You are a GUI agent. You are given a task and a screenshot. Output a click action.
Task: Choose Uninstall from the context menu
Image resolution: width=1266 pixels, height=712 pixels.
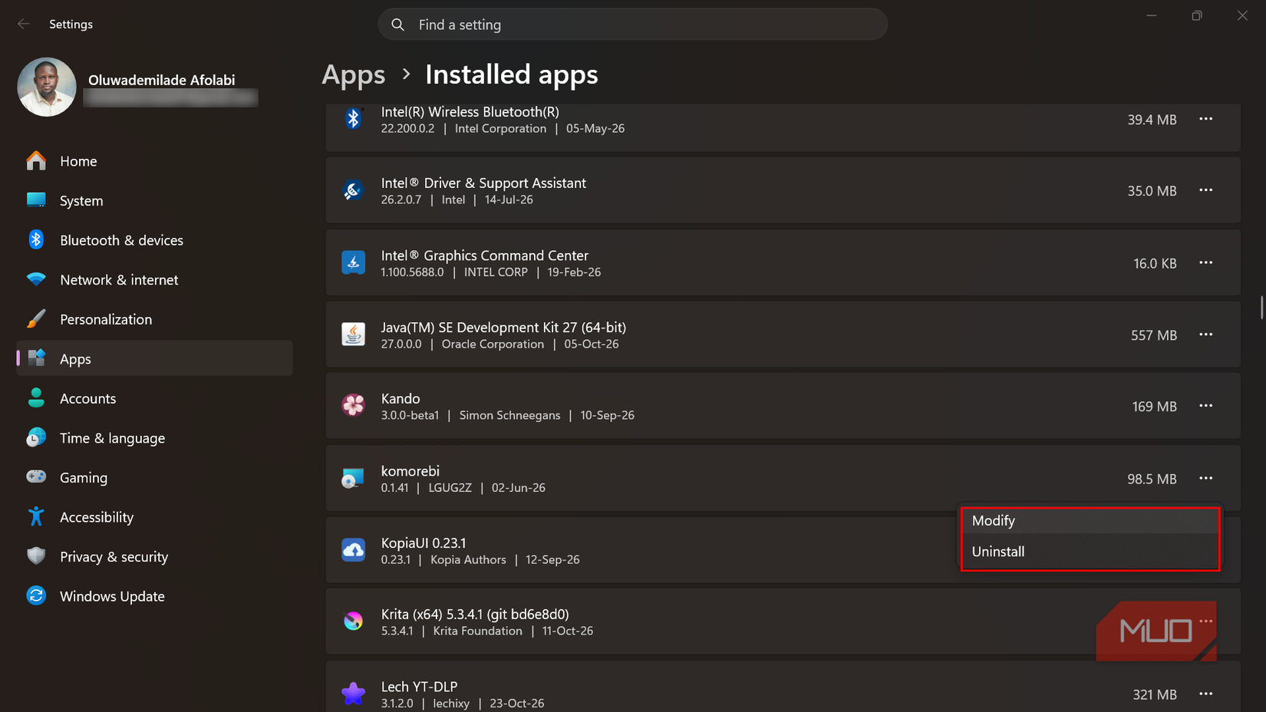coord(1090,552)
